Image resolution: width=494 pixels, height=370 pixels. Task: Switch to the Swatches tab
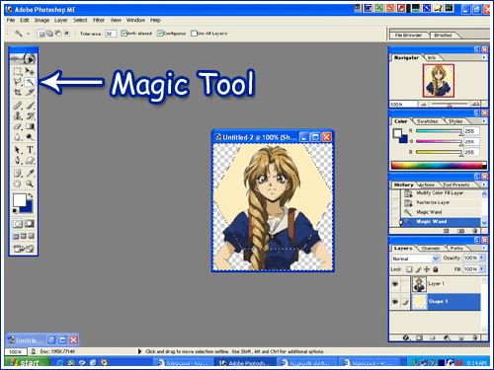click(427, 121)
